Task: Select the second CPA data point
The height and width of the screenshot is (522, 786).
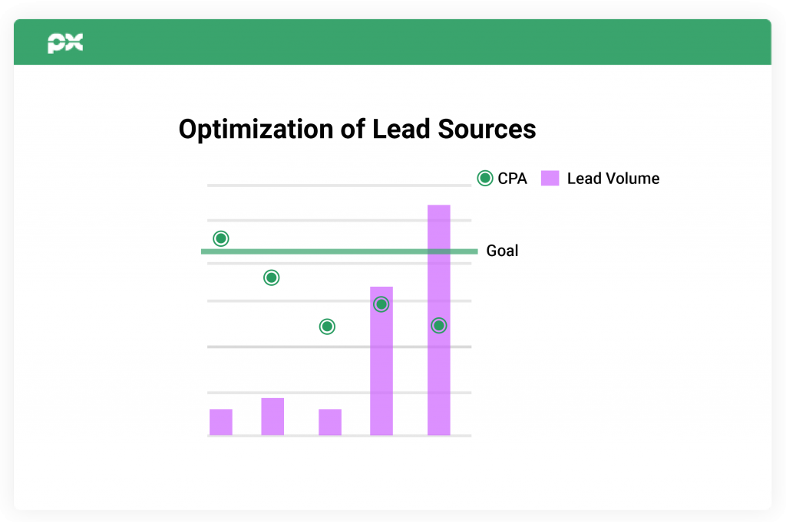Action: (271, 277)
